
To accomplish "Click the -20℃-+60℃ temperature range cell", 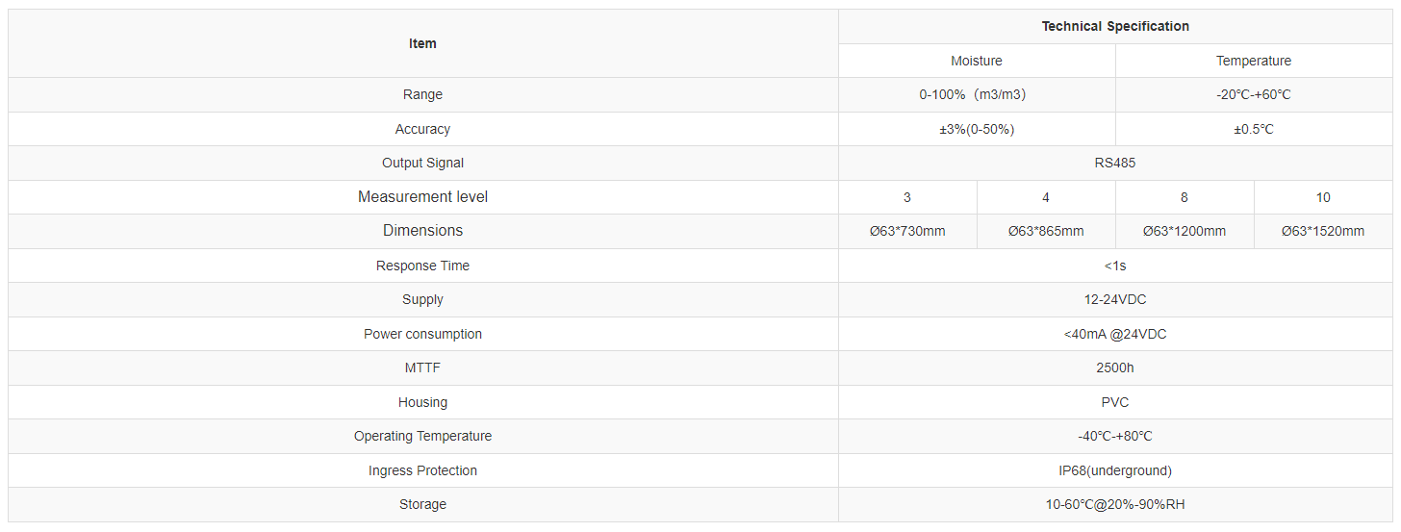I will pyautogui.click(x=1254, y=94).
